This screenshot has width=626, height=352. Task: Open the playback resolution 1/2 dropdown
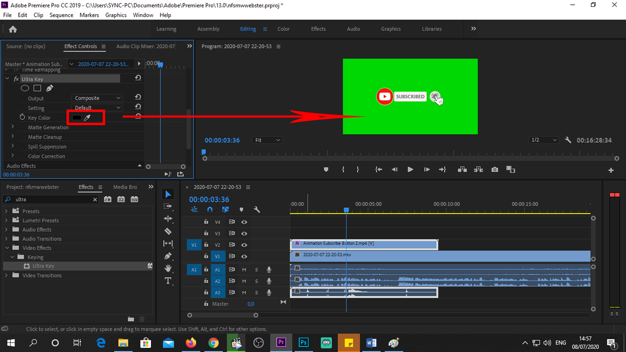tap(543, 140)
